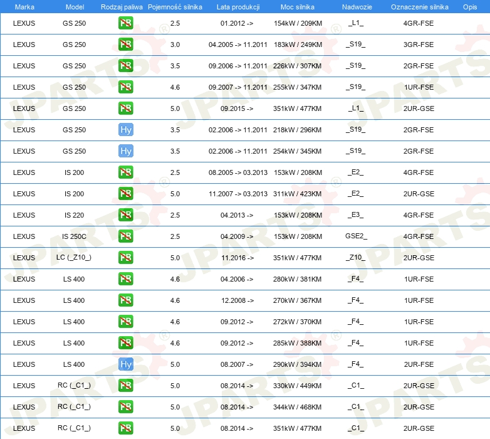The image size is (490, 439).
Task: Click the Rodzaj paliwa column header
Action: tap(117, 7)
